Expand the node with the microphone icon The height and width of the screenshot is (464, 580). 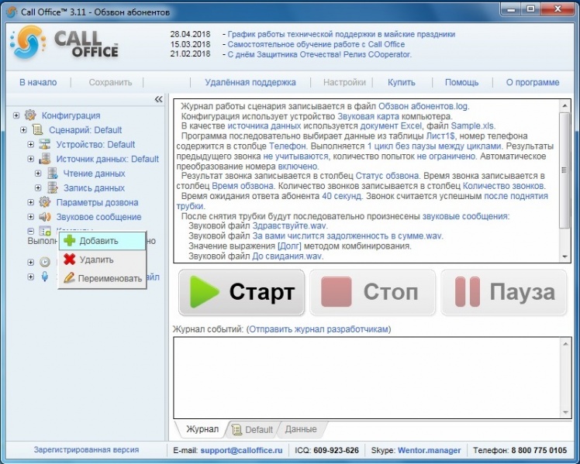31,277
